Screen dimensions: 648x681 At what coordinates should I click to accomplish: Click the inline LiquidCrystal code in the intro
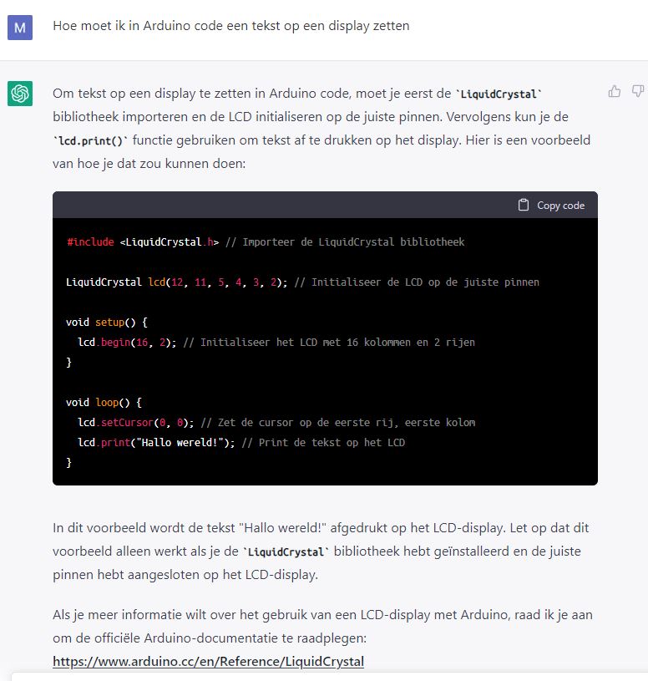pyautogui.click(x=499, y=94)
